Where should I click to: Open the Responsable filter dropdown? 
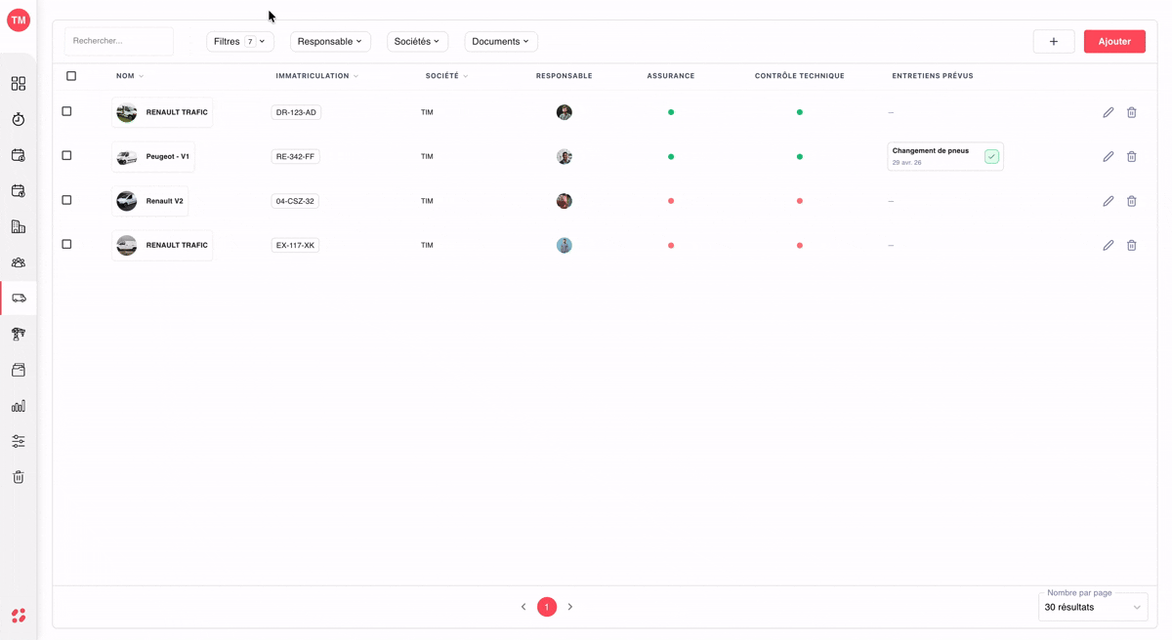(x=330, y=41)
